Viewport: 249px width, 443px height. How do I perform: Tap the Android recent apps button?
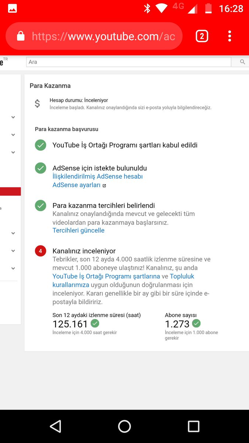194,426
